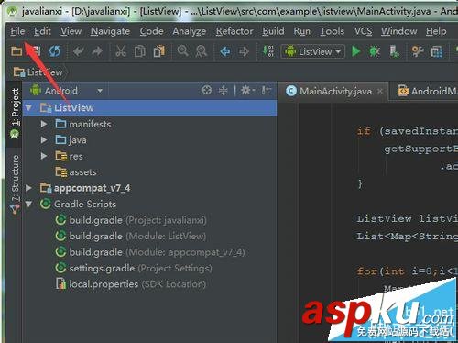
Task: Click the Synchronize toolbar icon
Action: (55, 51)
